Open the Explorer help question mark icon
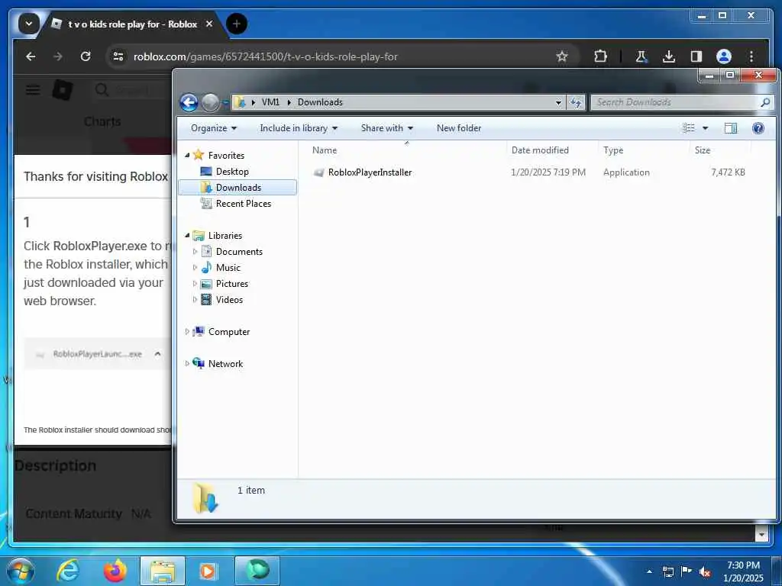 (x=758, y=128)
